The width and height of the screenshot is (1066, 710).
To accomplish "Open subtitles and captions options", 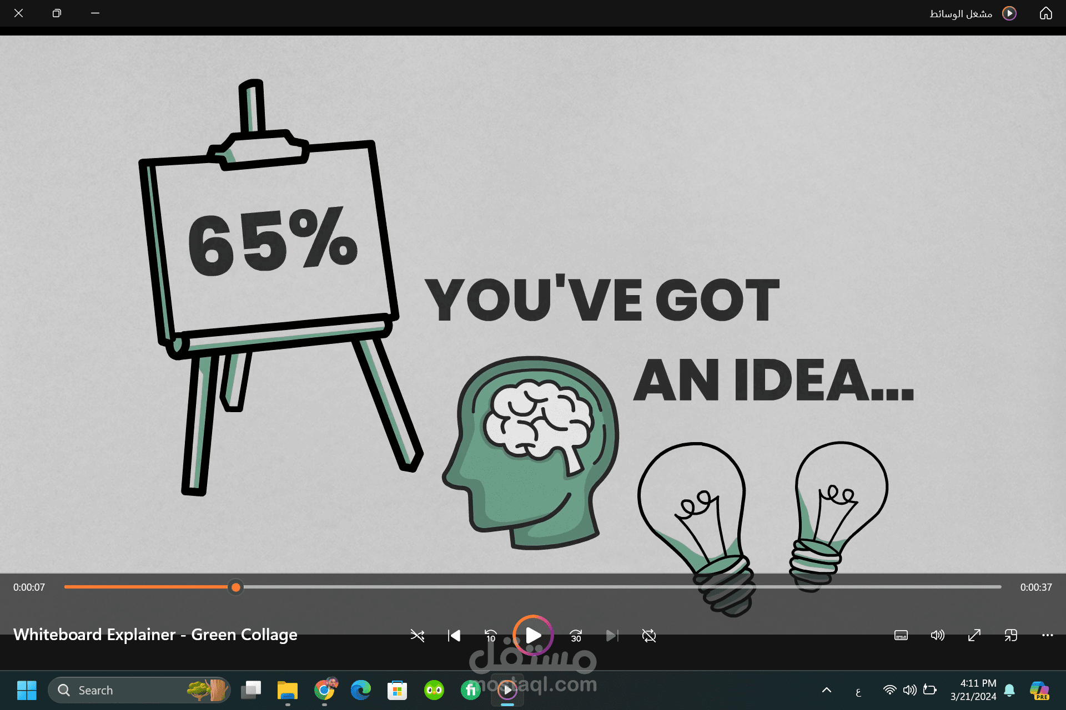I will click(x=901, y=636).
